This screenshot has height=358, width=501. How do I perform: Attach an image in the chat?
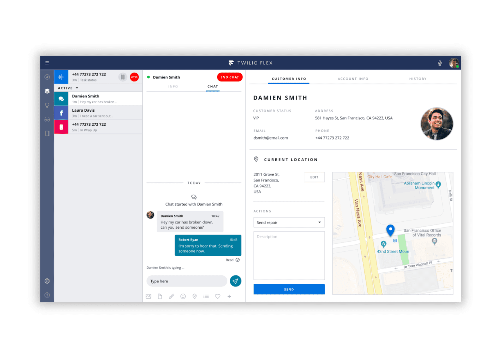148,296
